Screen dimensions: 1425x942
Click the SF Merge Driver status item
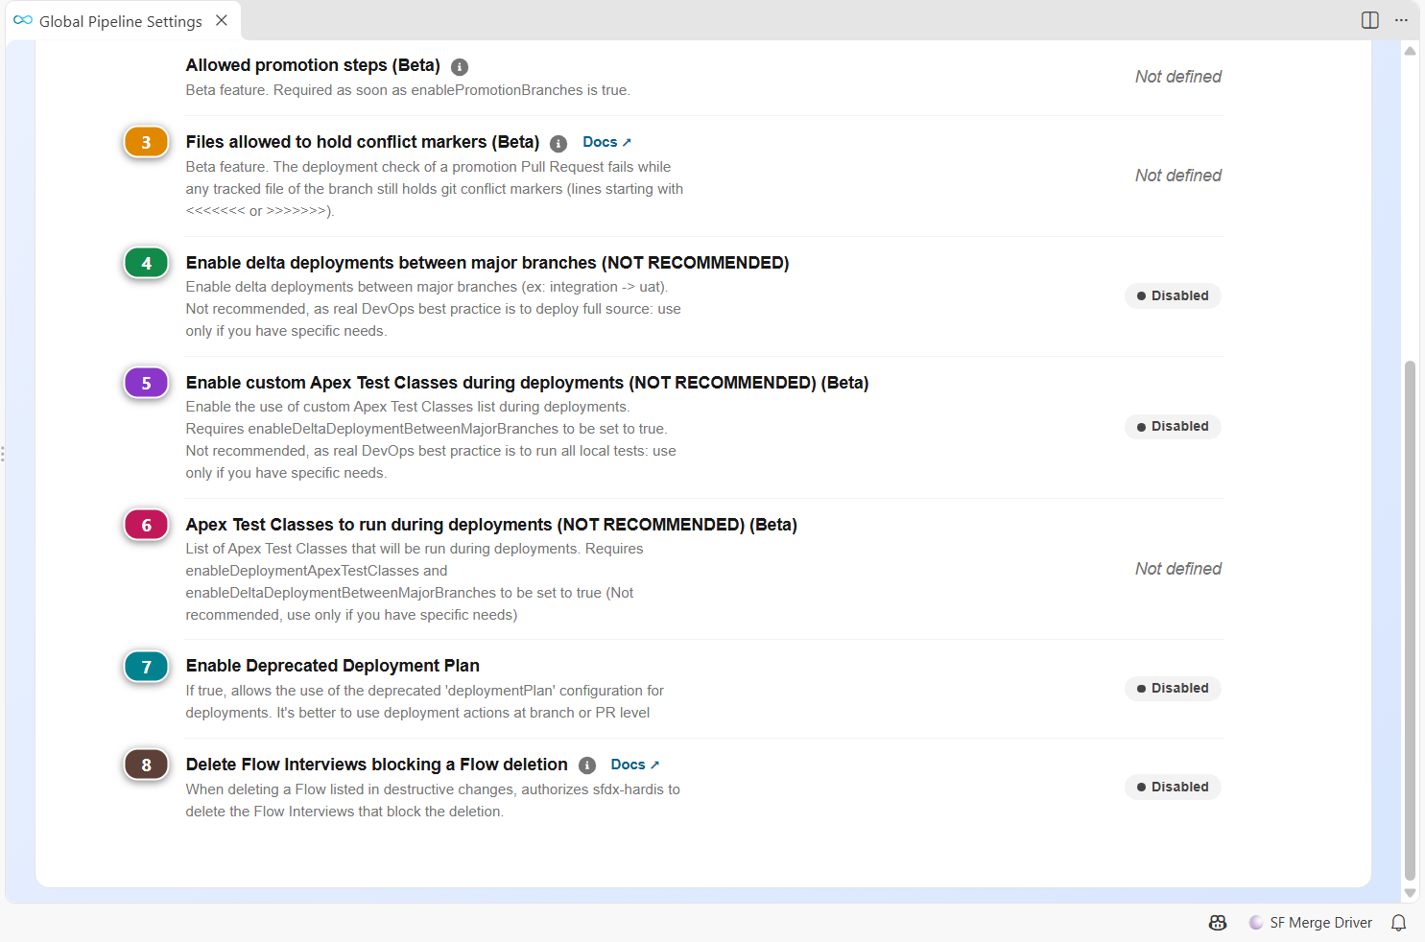click(x=1311, y=923)
